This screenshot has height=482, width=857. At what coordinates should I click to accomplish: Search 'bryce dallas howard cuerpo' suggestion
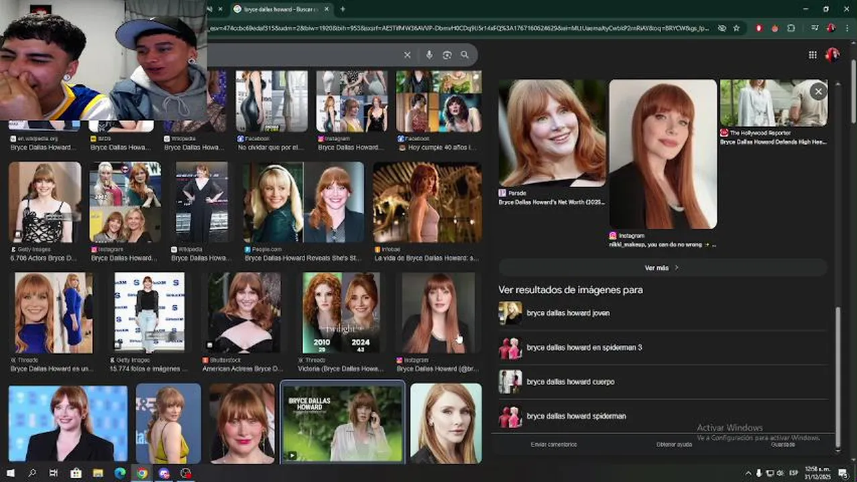[662, 382]
